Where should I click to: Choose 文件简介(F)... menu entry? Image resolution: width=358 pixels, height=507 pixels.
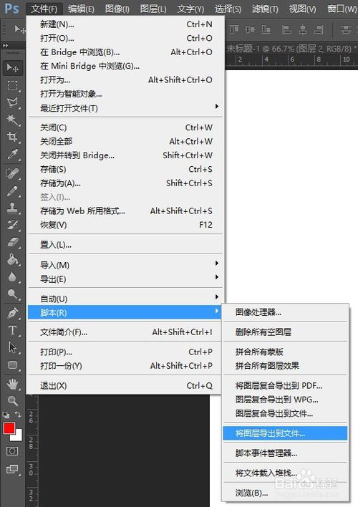pos(125,332)
